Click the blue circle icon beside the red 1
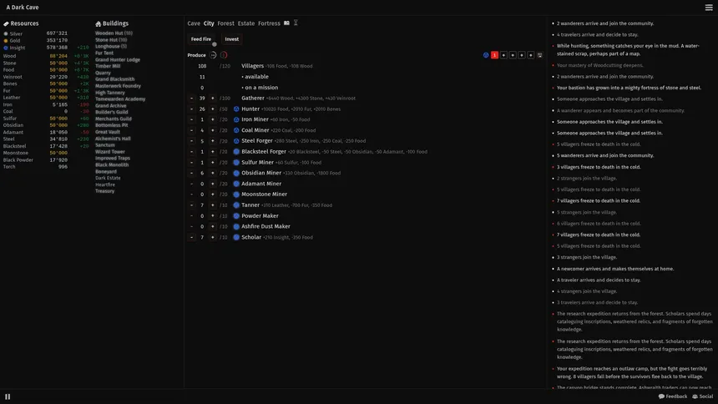 click(486, 55)
